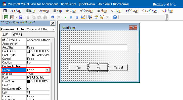Viewport: 183px width, 100px height.
Task: Open the CommandButton object selector dropdown
Action: coord(53,29)
